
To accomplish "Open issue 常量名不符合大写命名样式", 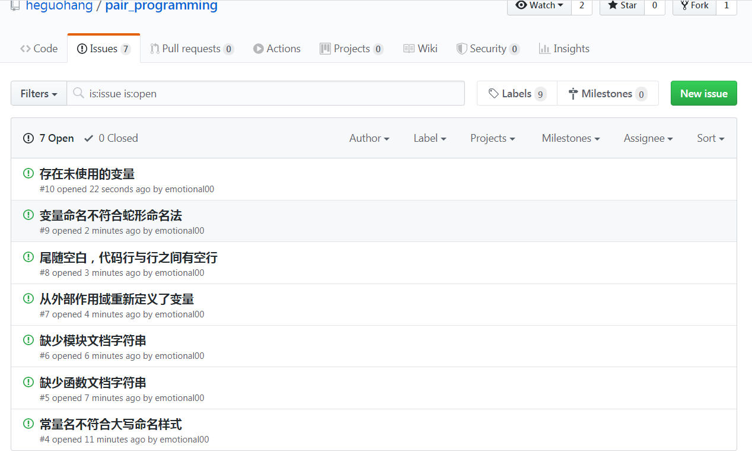I will click(x=111, y=424).
